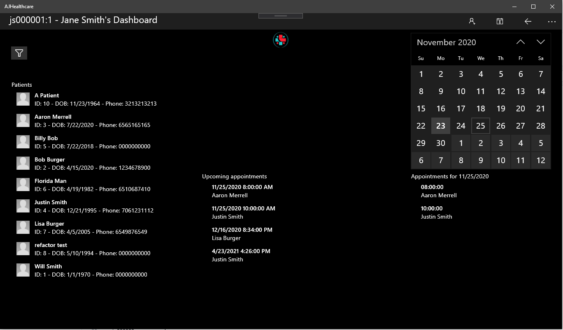Viewport: 563px width, 330px height.
Task: Maximize the AJHealthcare window
Action: point(533,7)
